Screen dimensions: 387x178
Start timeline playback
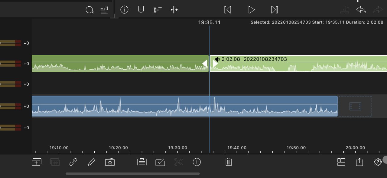point(251,10)
